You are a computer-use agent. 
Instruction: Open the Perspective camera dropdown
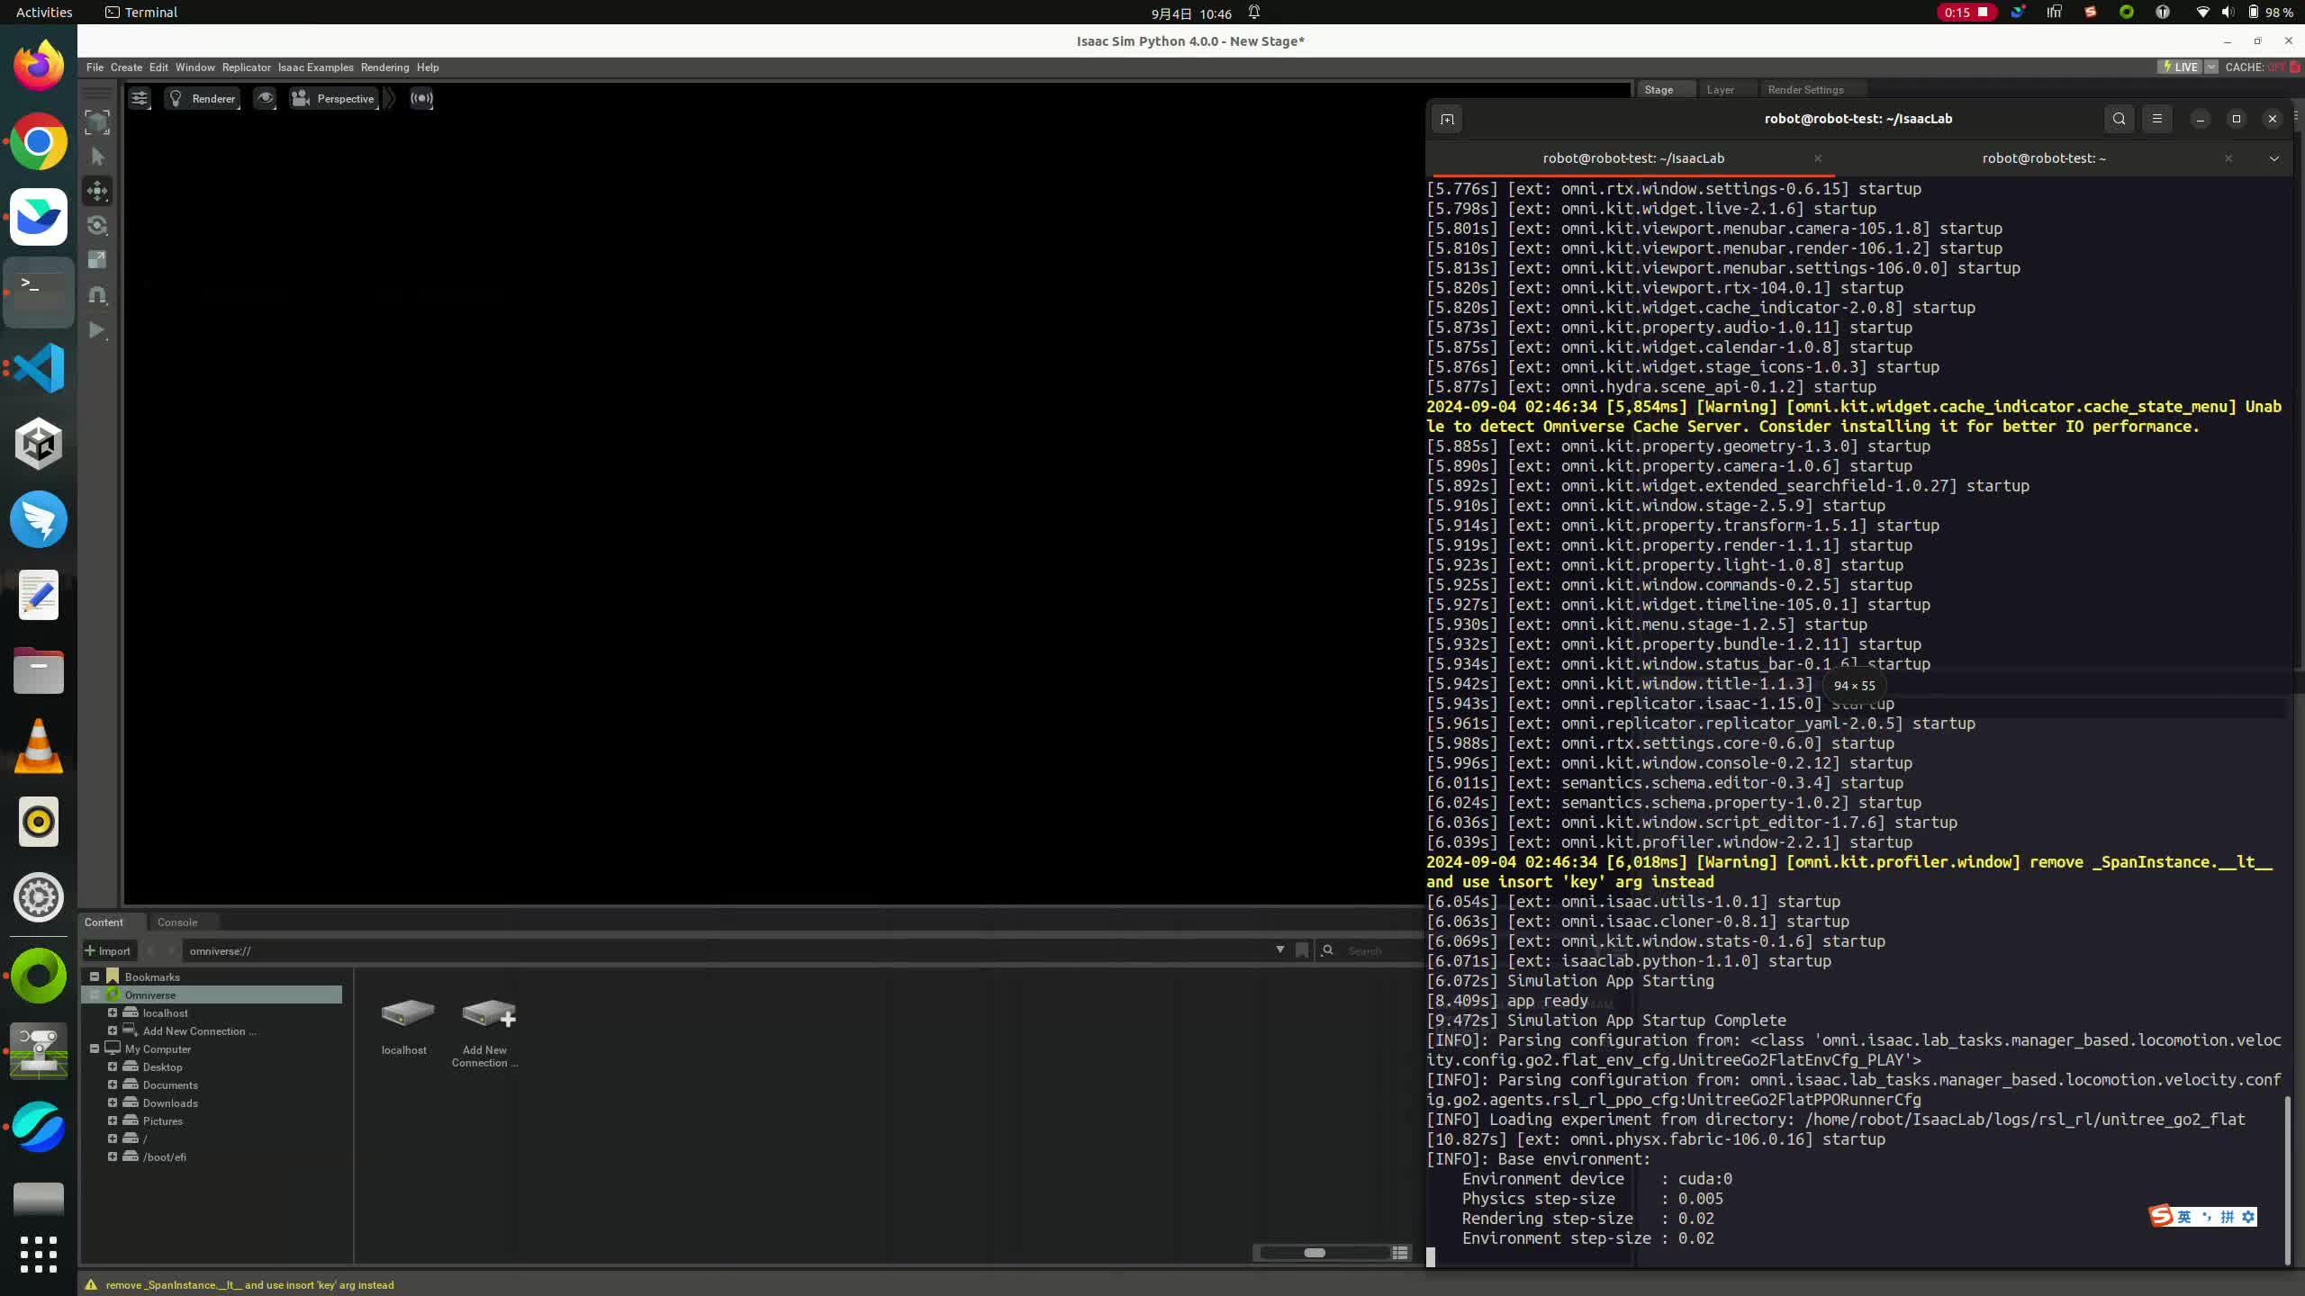point(334,98)
